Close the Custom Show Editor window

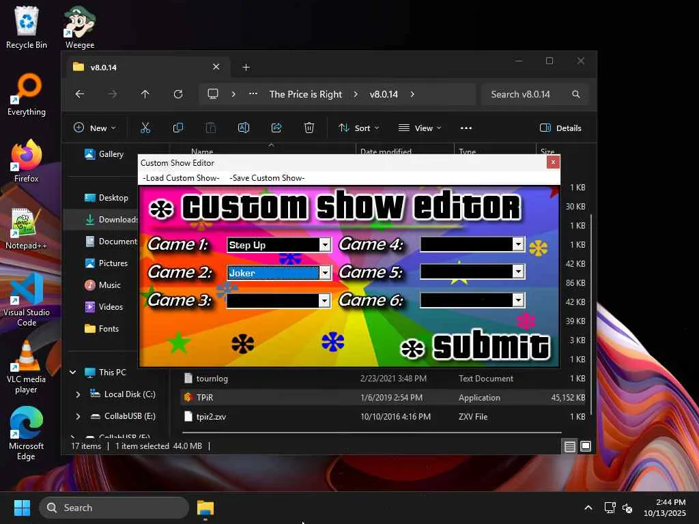553,162
